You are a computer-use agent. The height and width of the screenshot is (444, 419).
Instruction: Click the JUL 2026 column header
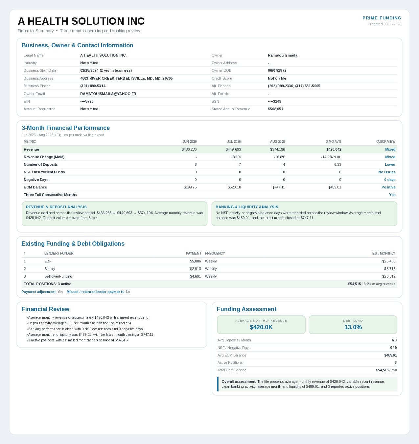(234, 141)
